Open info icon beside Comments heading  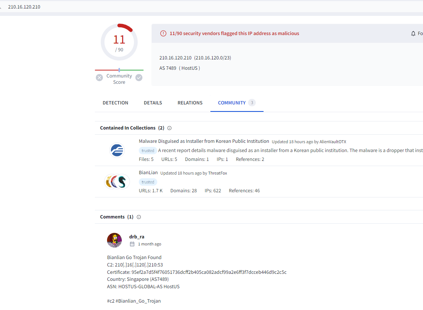coord(139,217)
